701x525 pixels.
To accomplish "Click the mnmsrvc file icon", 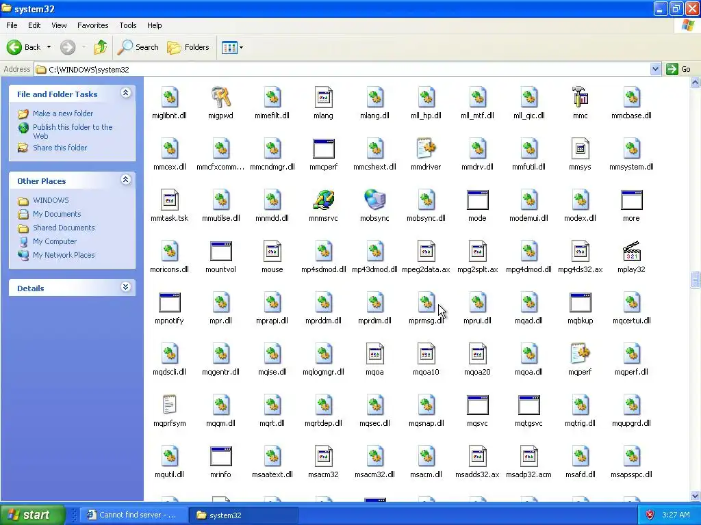I will click(x=324, y=200).
